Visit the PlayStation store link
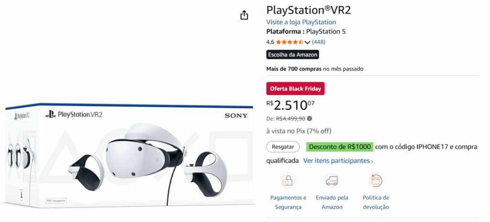490x222 pixels. (301, 22)
